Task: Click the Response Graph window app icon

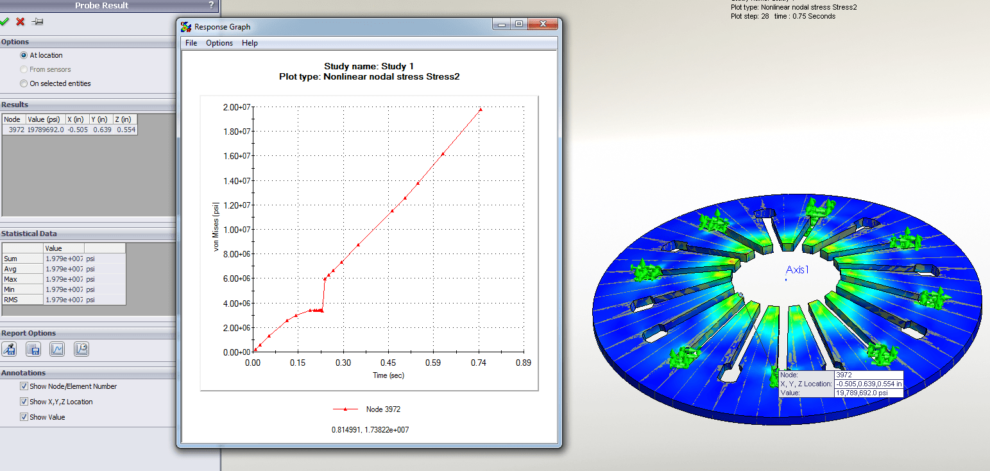Action: point(186,27)
